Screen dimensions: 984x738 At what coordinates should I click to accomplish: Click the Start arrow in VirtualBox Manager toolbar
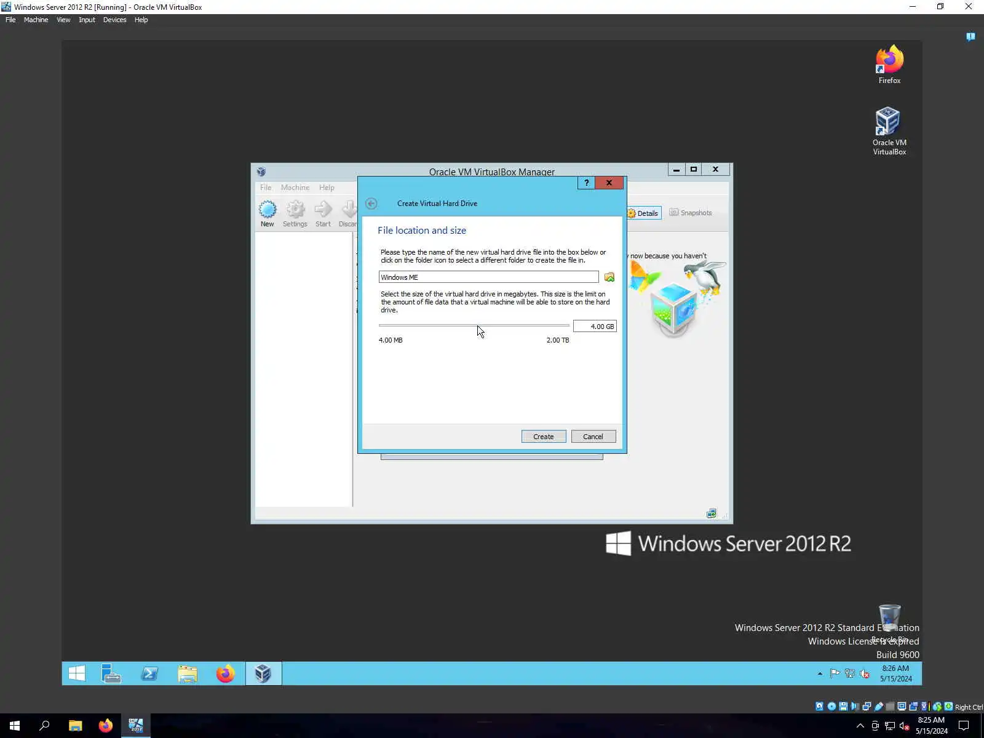coord(323,213)
